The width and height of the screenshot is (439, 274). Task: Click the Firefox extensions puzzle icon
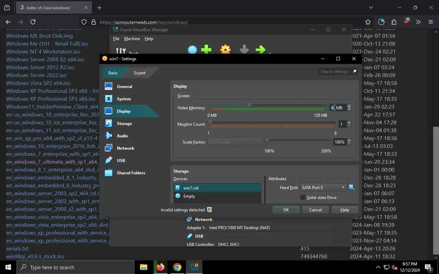394,22
